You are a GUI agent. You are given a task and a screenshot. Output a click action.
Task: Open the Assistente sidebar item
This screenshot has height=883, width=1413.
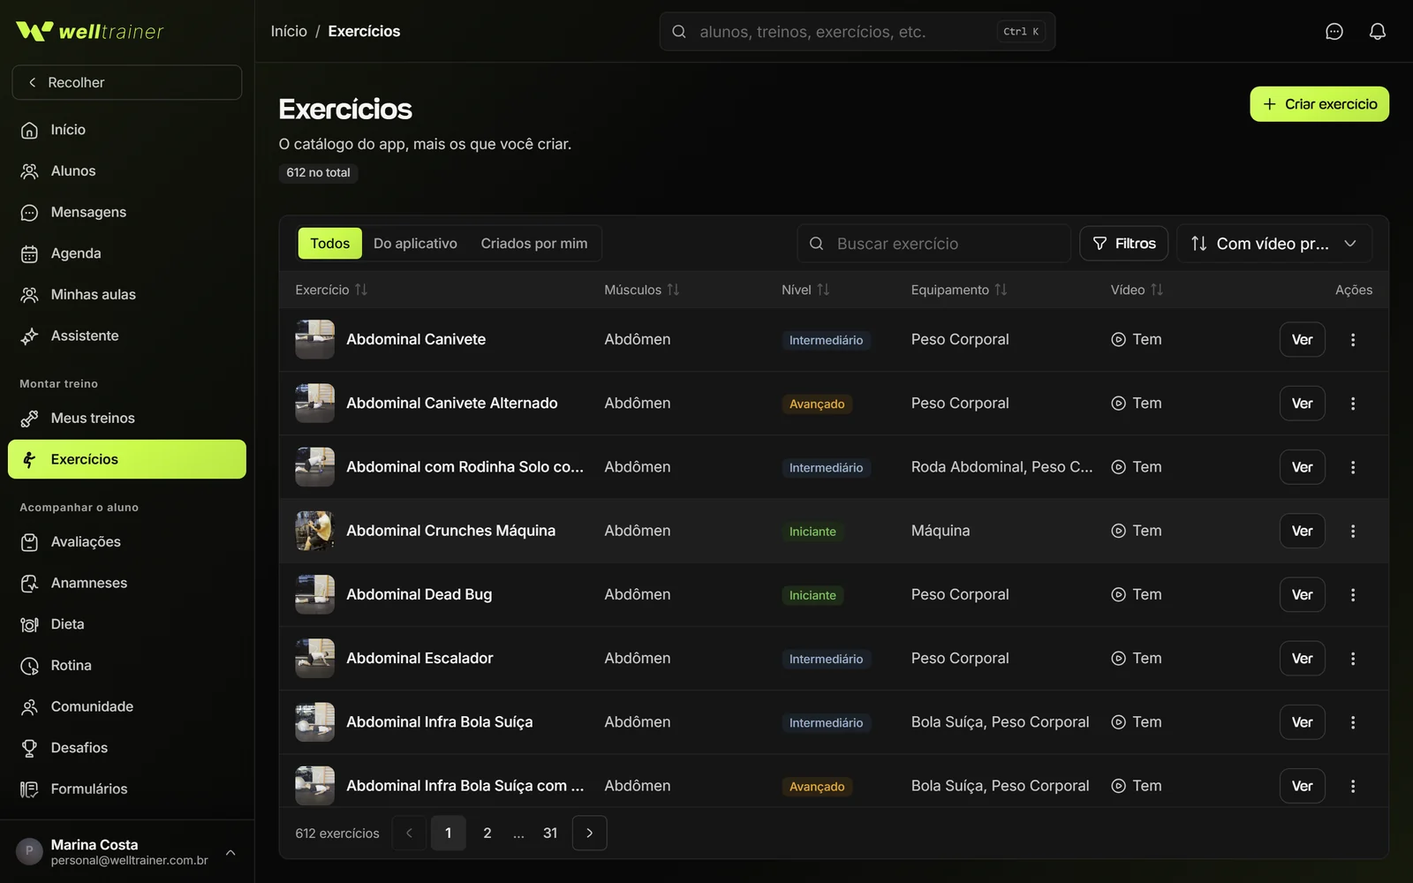coord(127,336)
